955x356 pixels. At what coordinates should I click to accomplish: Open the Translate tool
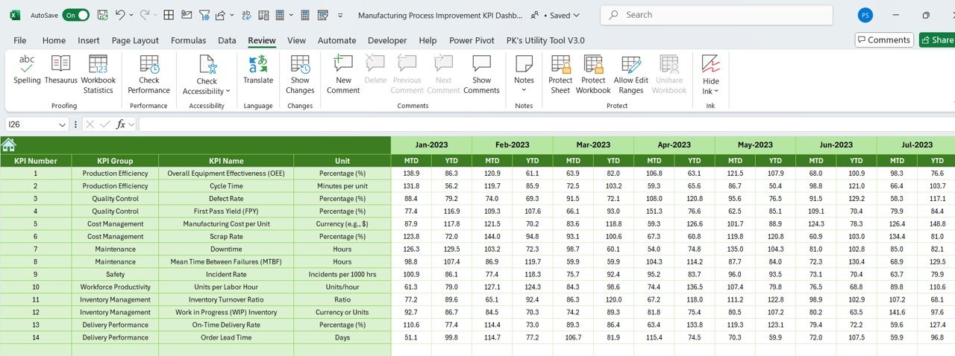(x=258, y=70)
